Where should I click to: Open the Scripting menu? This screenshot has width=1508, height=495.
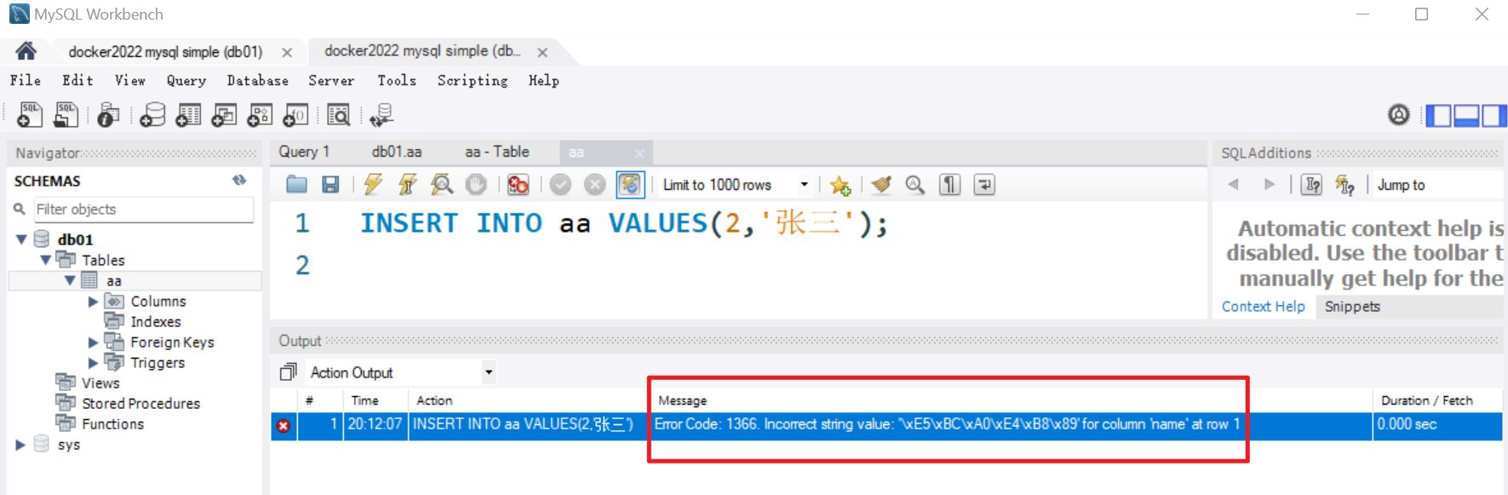[x=473, y=80]
